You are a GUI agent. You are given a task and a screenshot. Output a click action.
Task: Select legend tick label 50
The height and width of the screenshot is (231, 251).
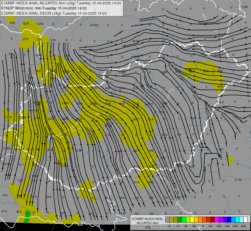[x=194, y=226]
